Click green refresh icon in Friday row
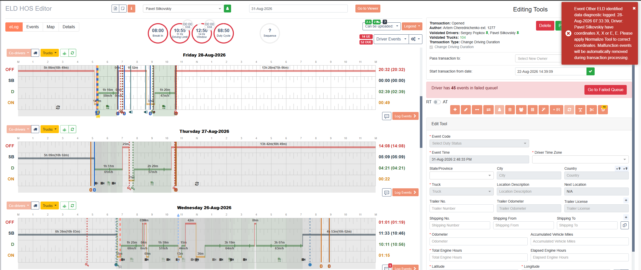641x270 pixels. click(x=72, y=53)
